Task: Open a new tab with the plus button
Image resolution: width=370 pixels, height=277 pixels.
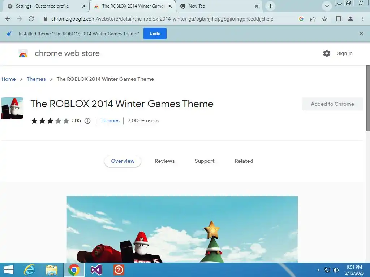Action: tap(270, 6)
